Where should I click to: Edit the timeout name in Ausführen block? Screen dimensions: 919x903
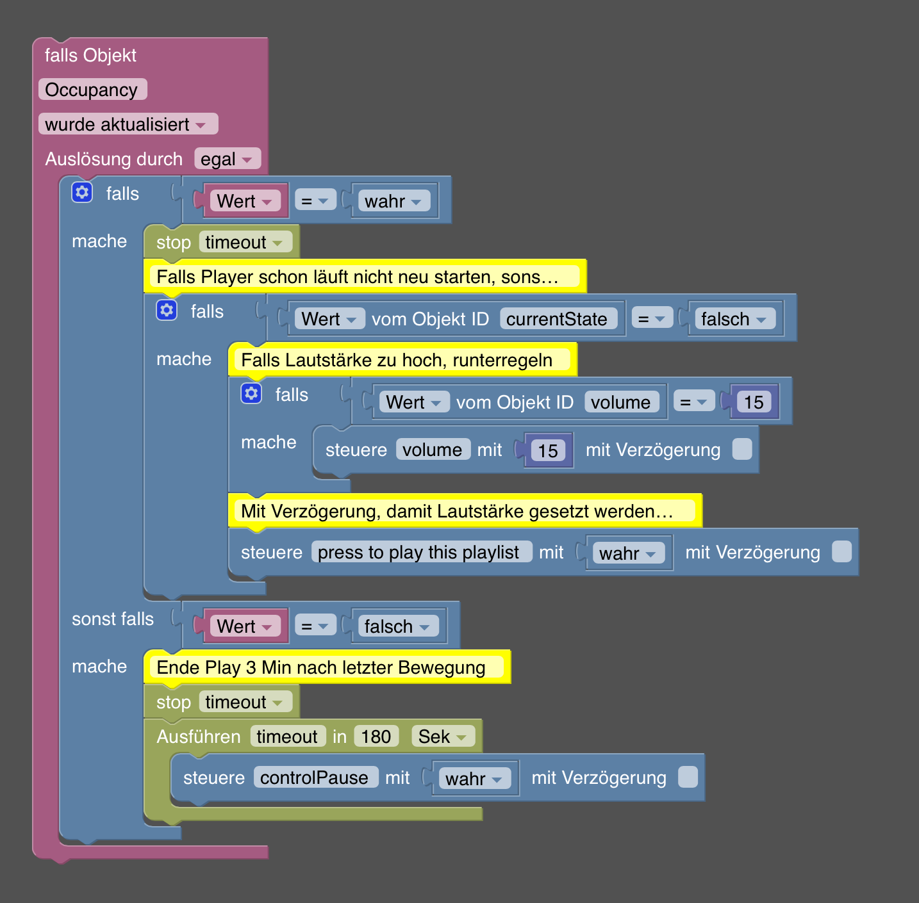coord(288,736)
